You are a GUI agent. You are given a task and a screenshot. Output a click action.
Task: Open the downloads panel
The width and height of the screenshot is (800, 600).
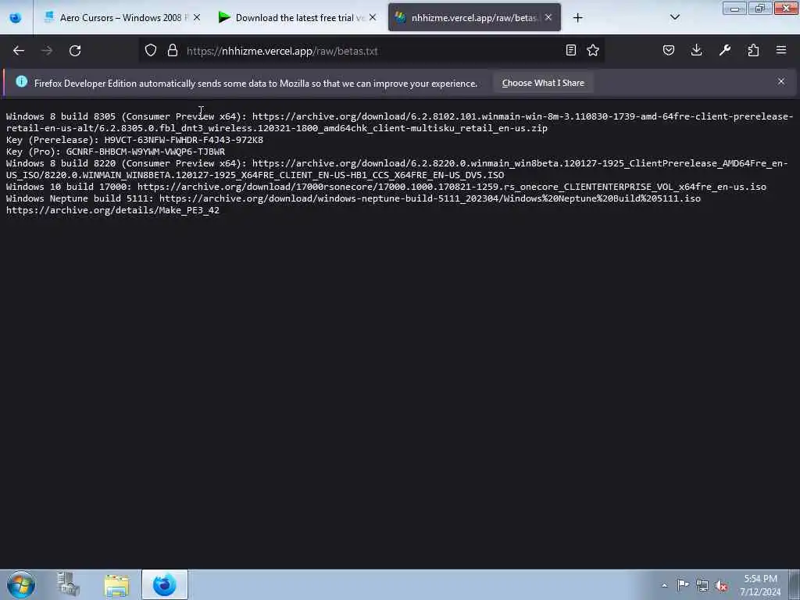[x=696, y=50]
